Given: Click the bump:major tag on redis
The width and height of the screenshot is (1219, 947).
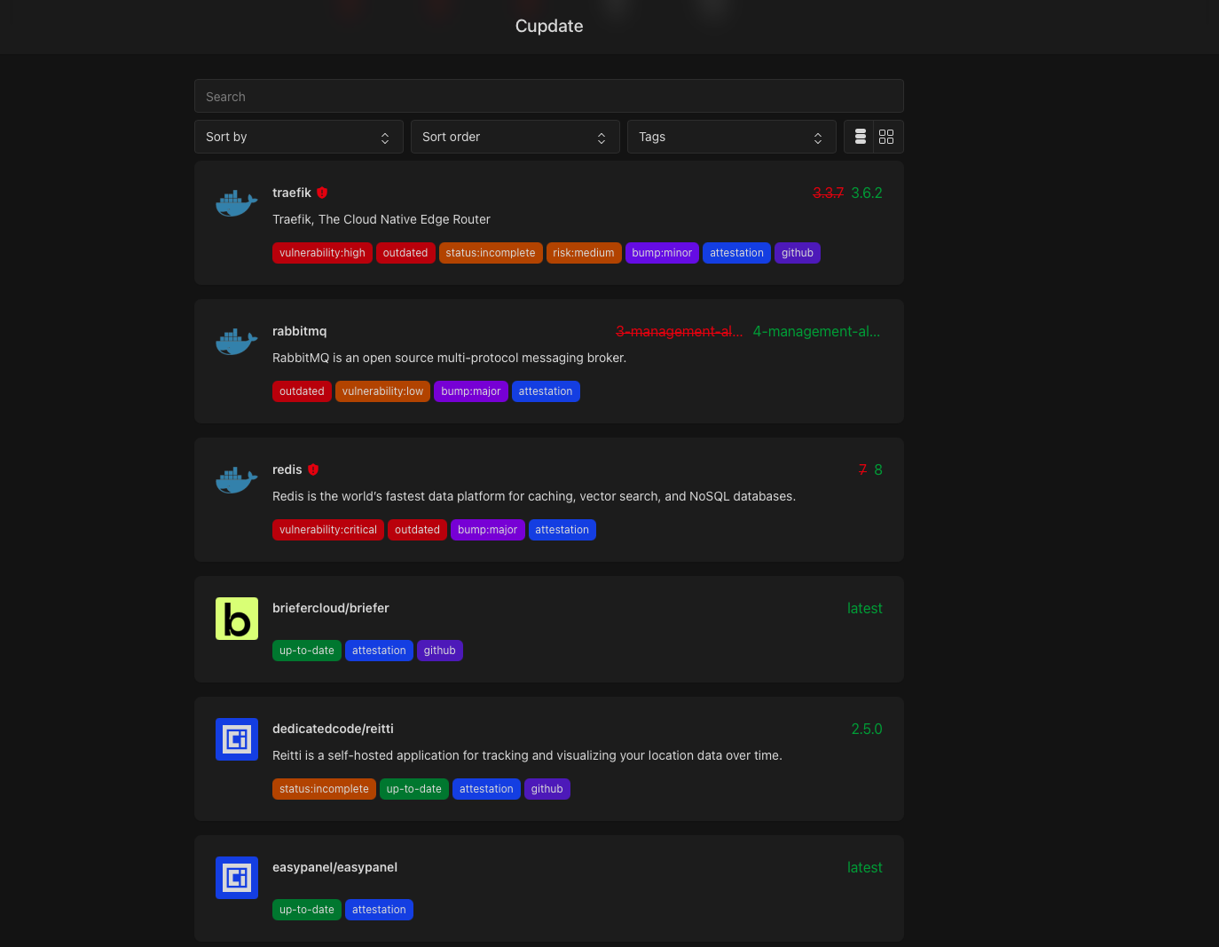Looking at the screenshot, I should click(x=488, y=530).
